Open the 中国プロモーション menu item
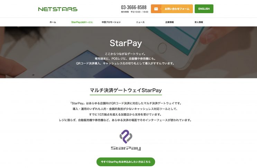 tap(111, 22)
